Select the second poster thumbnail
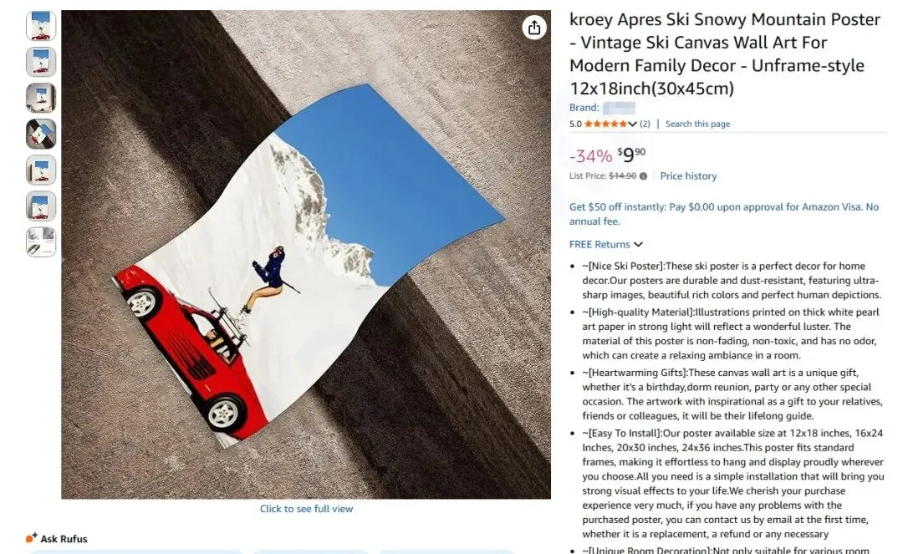Screen dimensions: 903x554 pyautogui.click(x=41, y=62)
